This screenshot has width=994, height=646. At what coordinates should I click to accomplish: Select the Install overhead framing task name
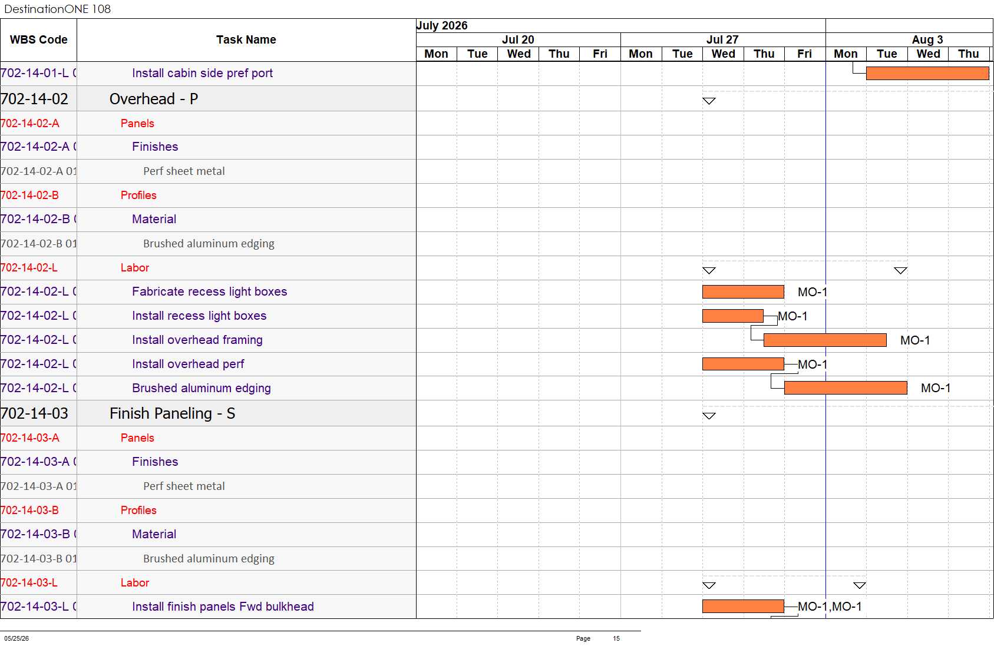click(197, 340)
